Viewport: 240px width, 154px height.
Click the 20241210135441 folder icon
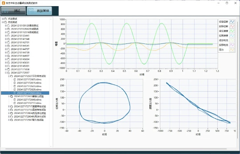pos(9,36)
